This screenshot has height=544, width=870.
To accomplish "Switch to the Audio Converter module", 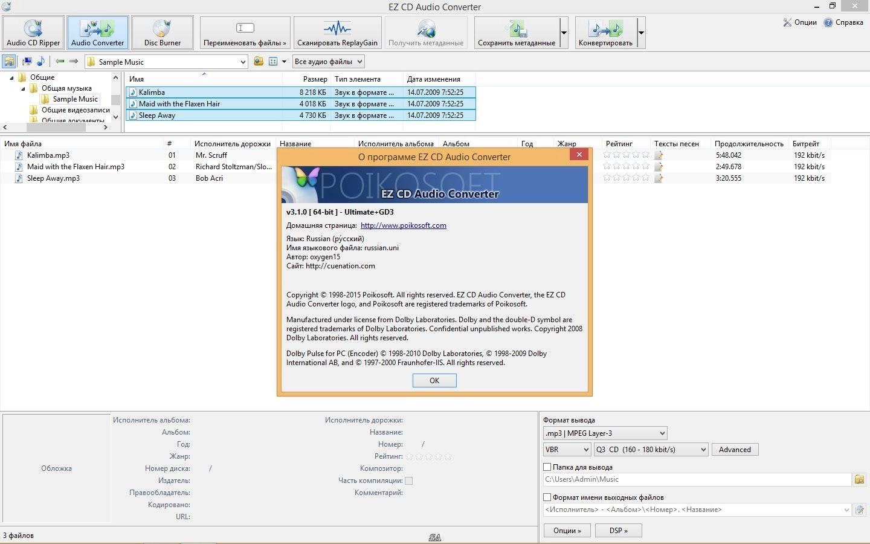I will click(x=97, y=33).
